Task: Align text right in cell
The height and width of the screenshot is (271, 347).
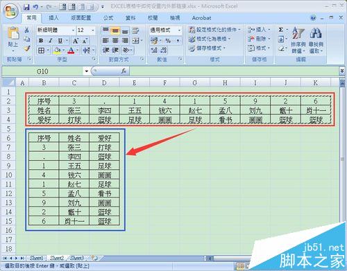Action: tap(125, 41)
